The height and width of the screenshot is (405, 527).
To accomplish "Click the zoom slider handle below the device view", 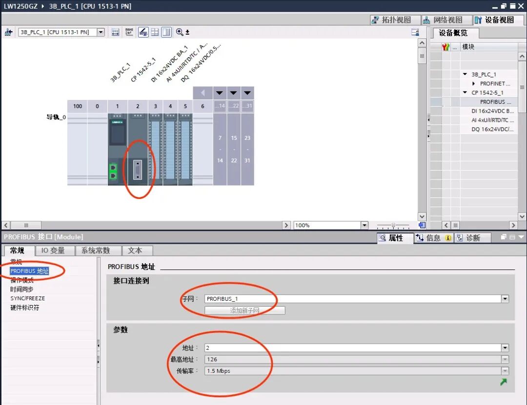I will 393,225.
